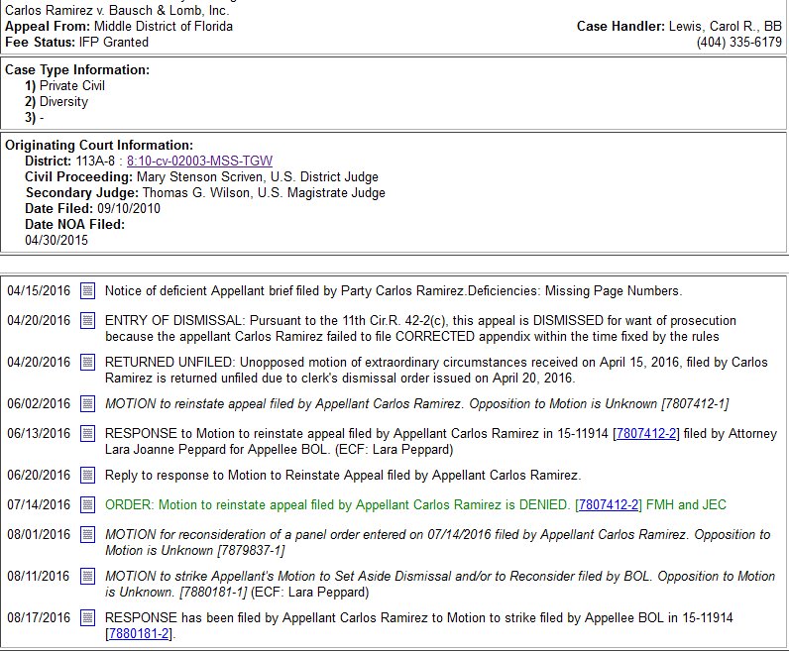This screenshot has width=789, height=653.
Task: Open document icon for 04/20/2016 ENTRY OF DISMISSAL
Action: click(87, 321)
